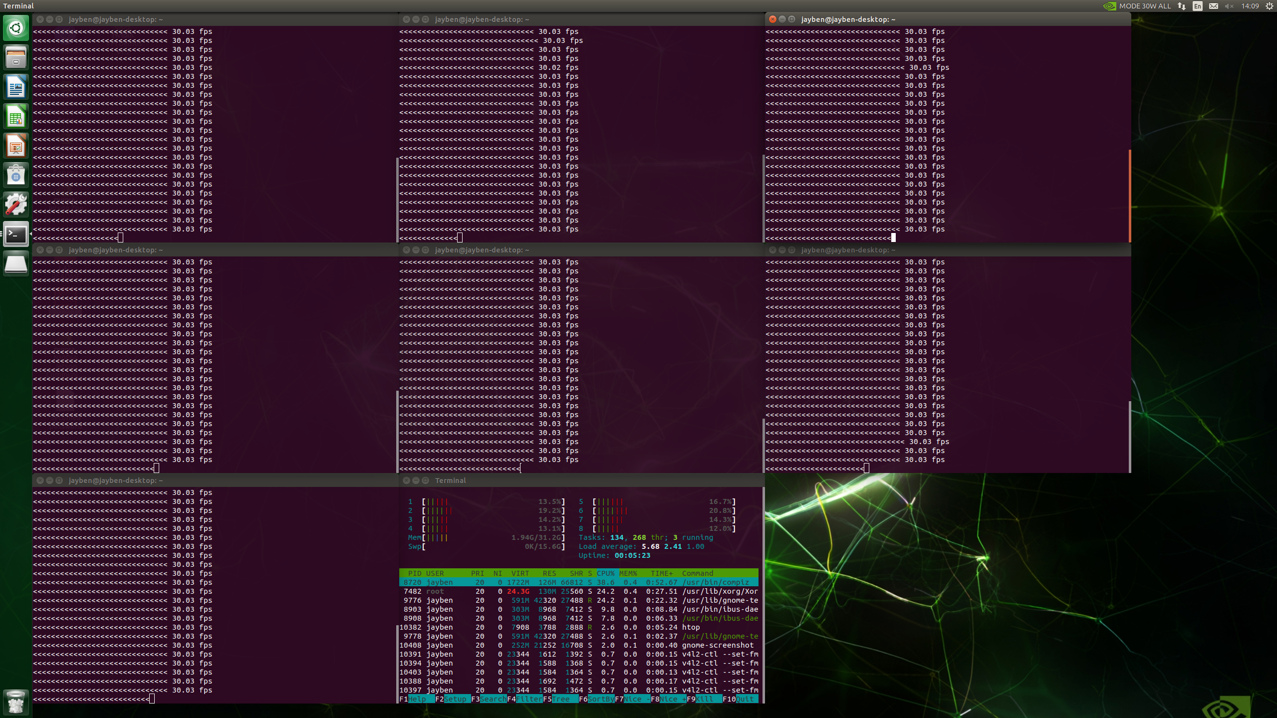Open the clock menu showing 14:09
The width and height of the screenshot is (1277, 718).
click(x=1250, y=6)
